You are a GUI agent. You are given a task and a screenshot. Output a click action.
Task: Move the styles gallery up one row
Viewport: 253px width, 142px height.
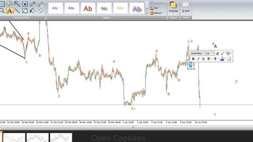147,4
